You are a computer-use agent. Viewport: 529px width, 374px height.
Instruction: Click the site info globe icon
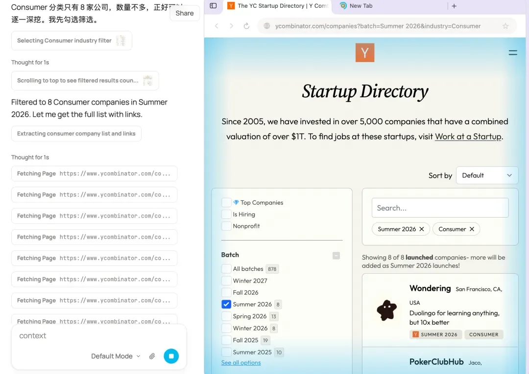267,26
